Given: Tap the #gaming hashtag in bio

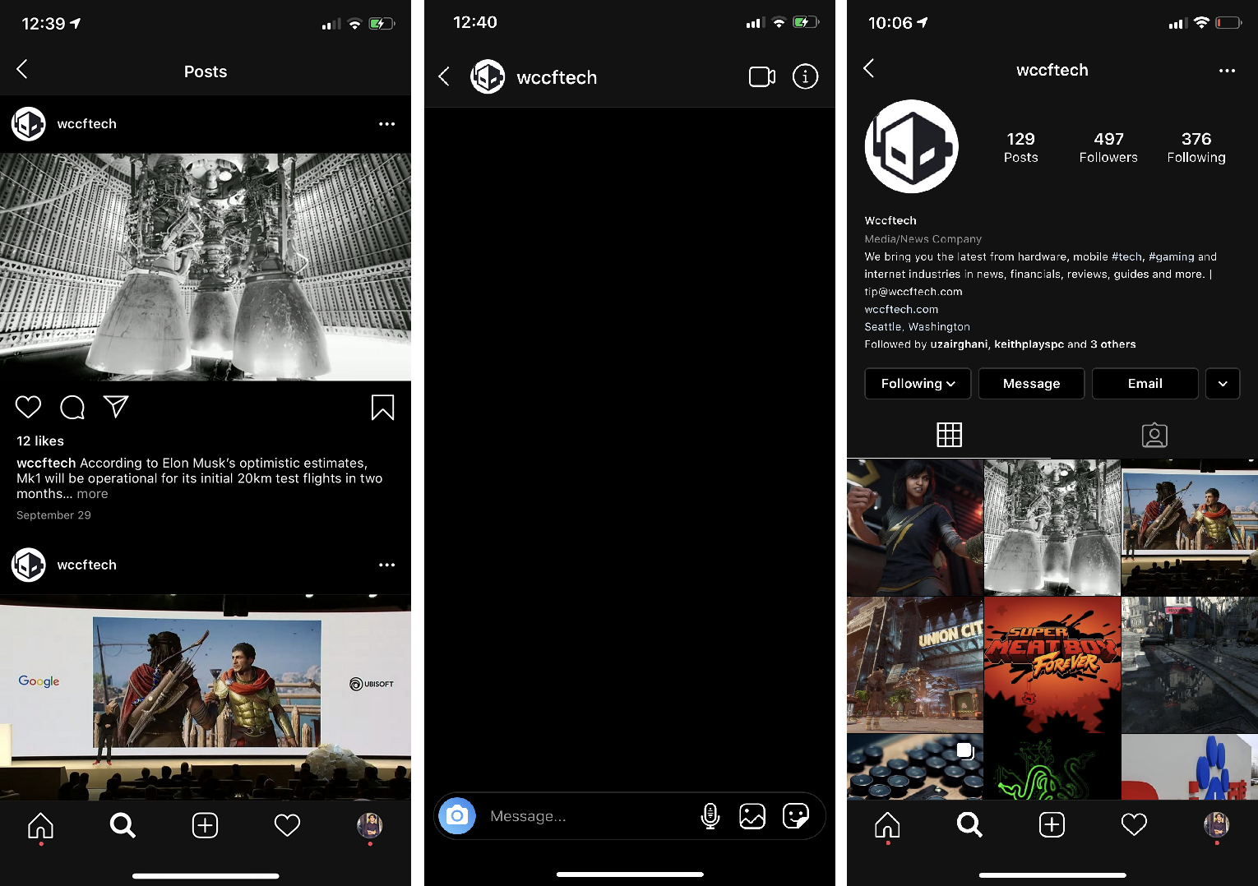Looking at the screenshot, I should coord(1172,256).
